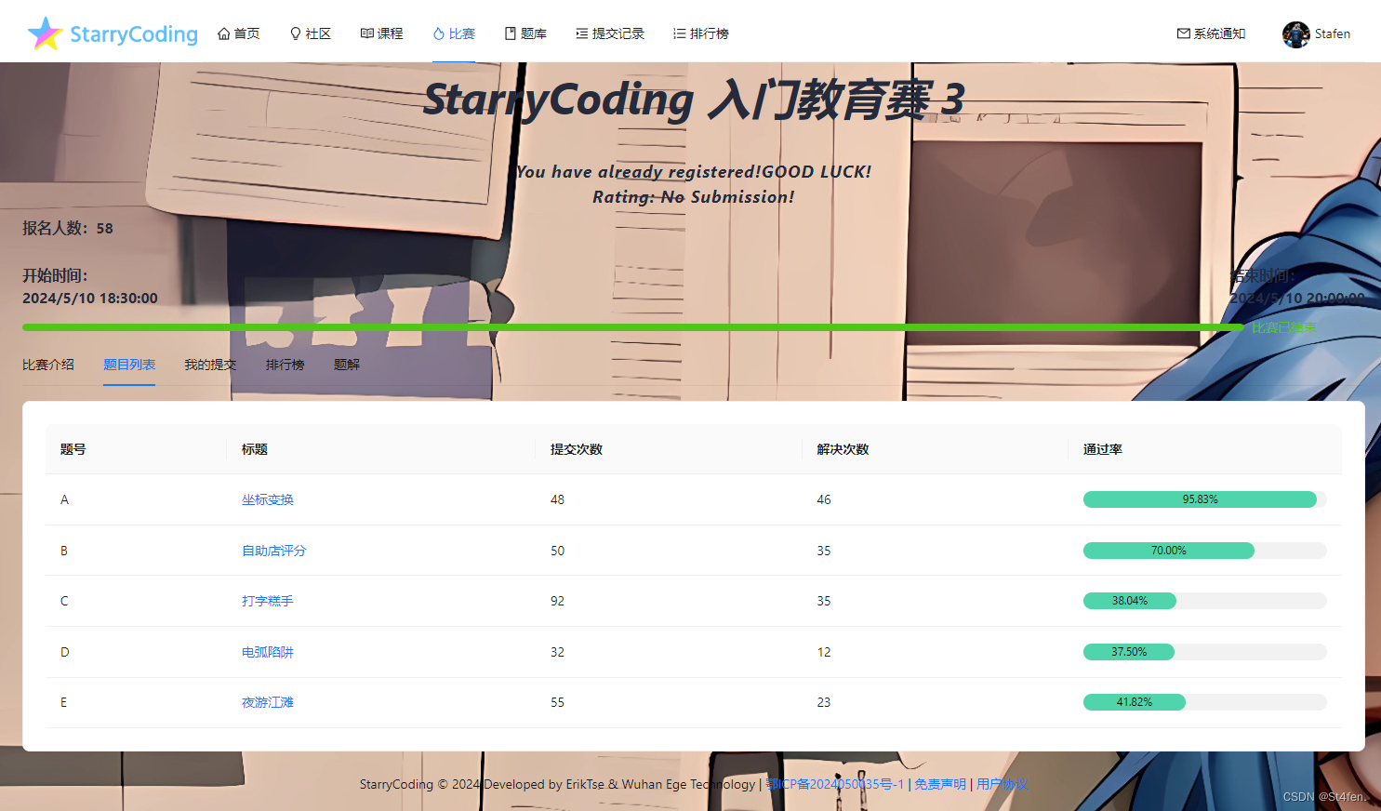Image resolution: width=1381 pixels, height=811 pixels.
Task: Open 系统通知 notifications
Action: click(x=1212, y=33)
